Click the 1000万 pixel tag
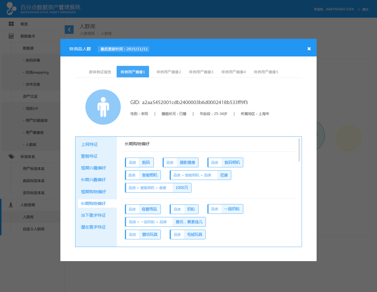Screen dimensions: 377x292 [158, 188]
